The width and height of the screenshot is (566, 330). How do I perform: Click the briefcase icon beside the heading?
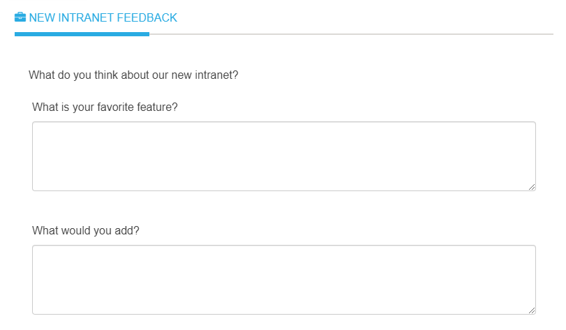[x=20, y=17]
